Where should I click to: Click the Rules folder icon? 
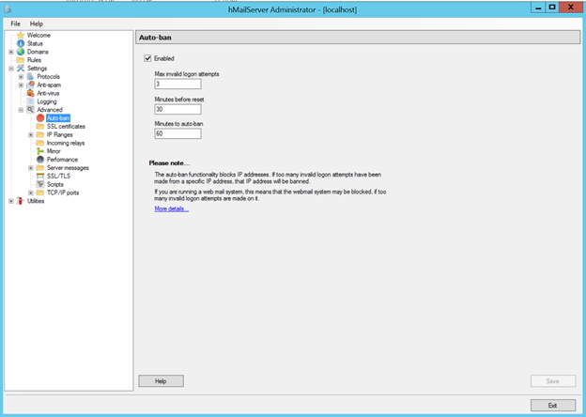point(21,60)
